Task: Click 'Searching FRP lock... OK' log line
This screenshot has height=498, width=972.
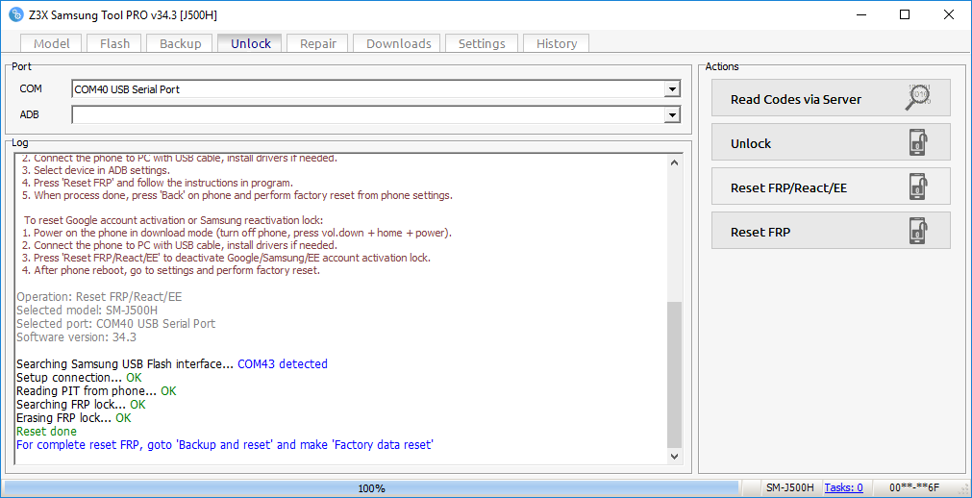Action: [81, 405]
